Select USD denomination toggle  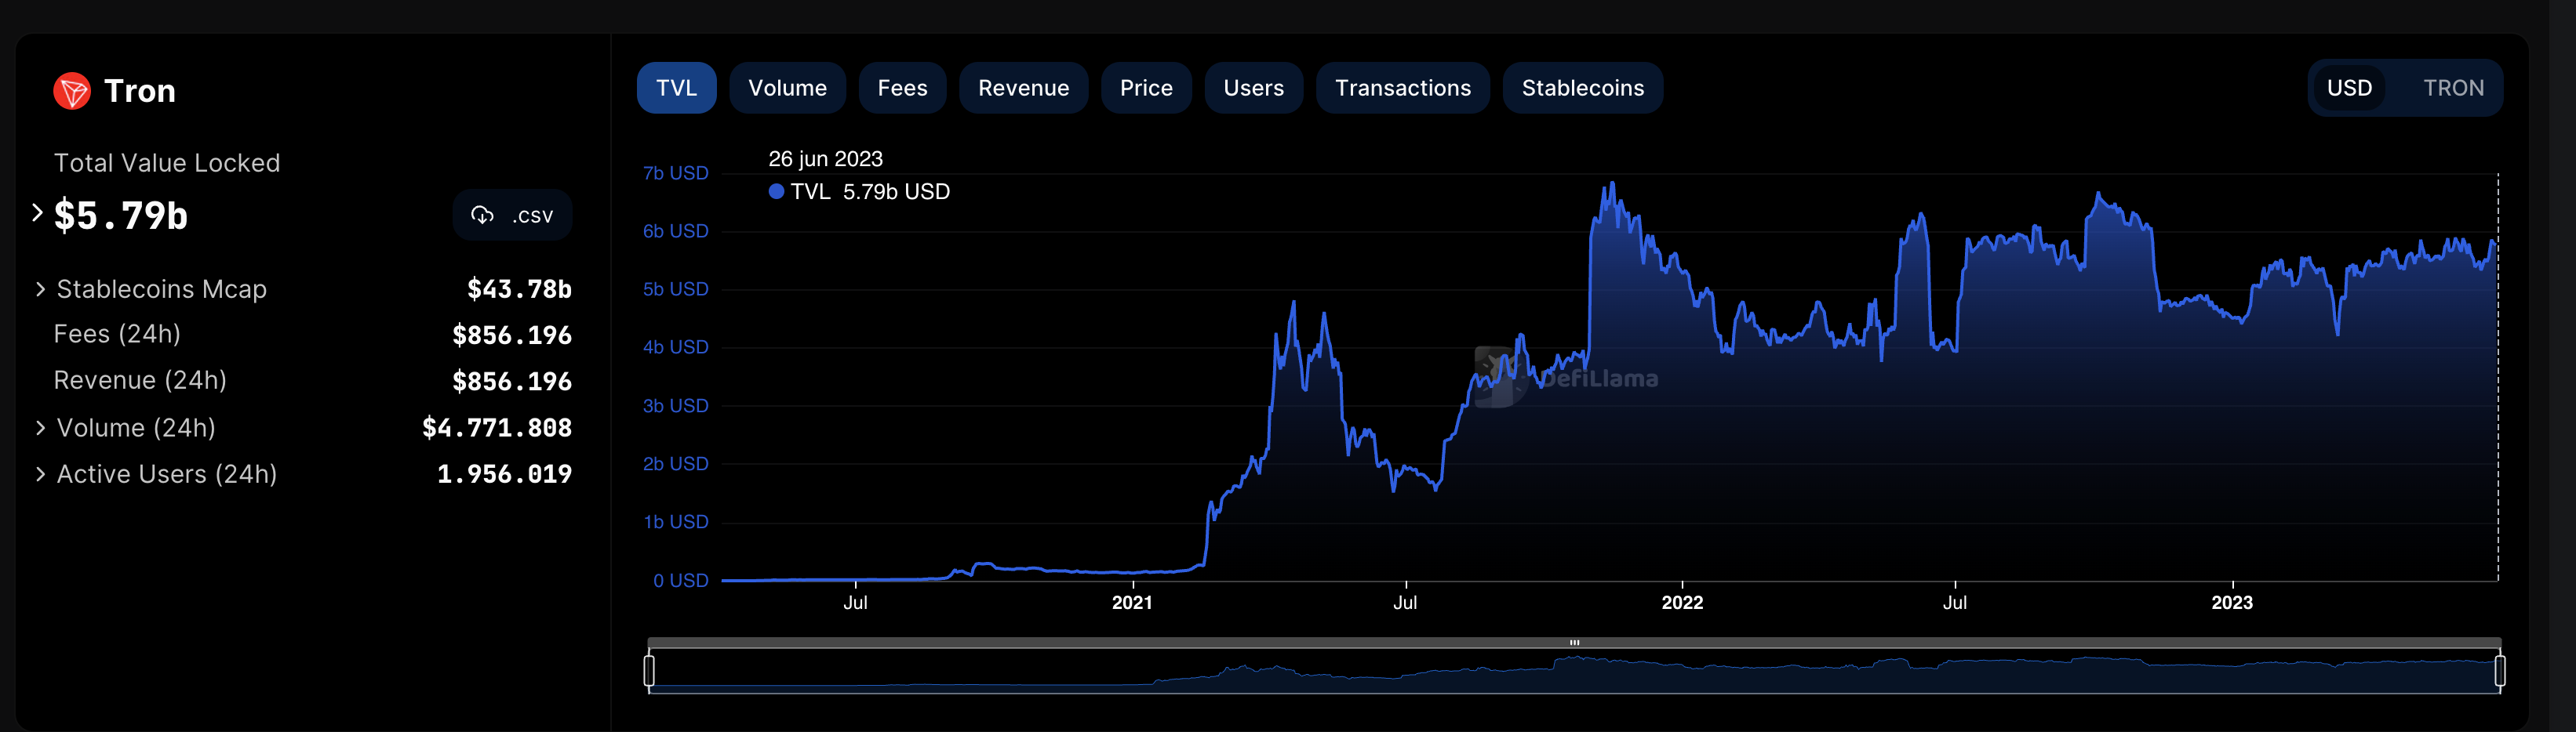tap(2348, 88)
